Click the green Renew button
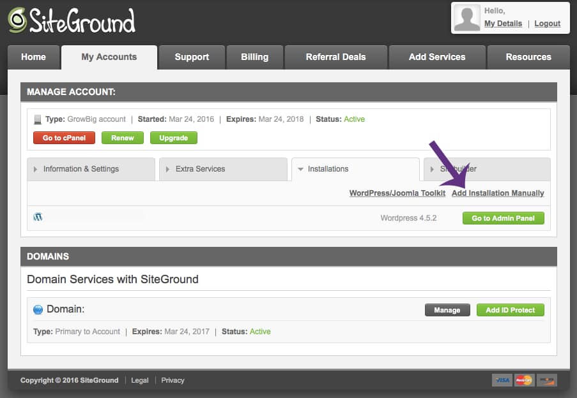577x398 pixels. point(123,138)
